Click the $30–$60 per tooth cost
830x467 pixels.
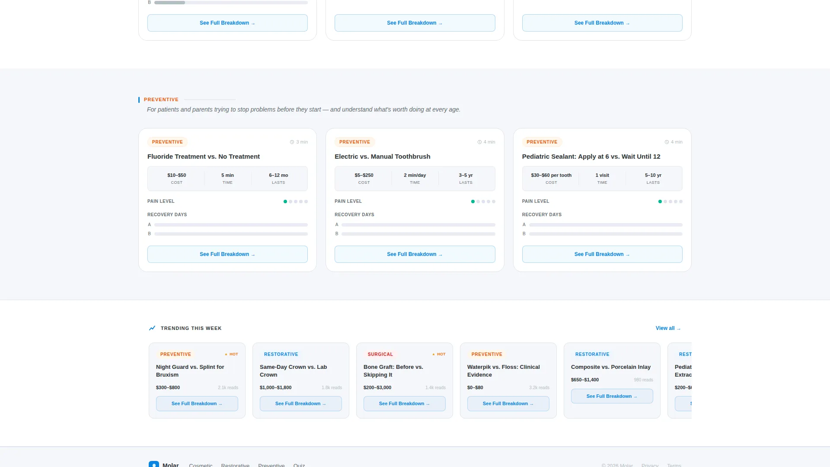(551, 175)
